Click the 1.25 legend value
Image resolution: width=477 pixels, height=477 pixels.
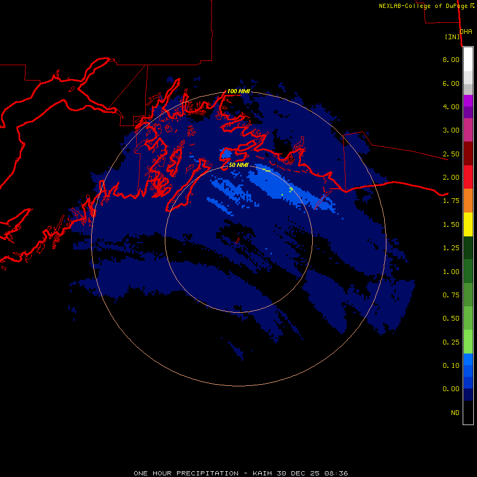(x=451, y=248)
